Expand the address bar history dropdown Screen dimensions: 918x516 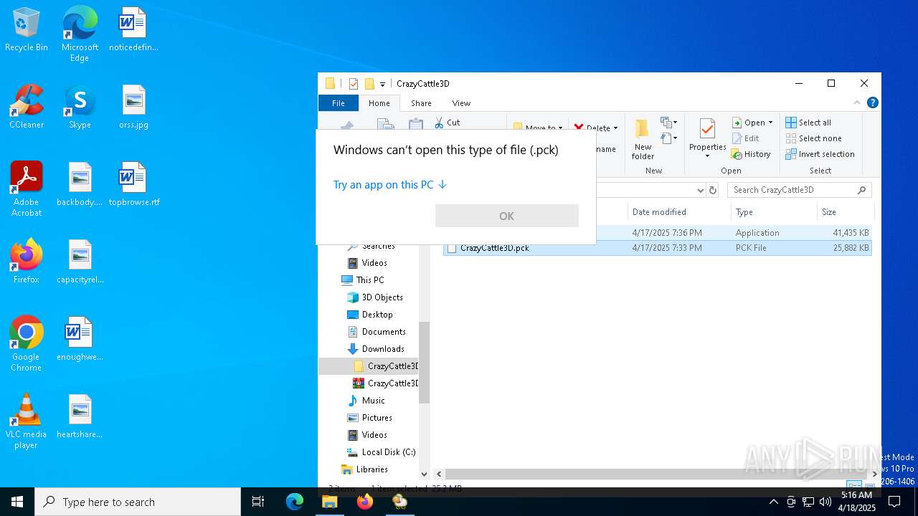pyautogui.click(x=701, y=190)
